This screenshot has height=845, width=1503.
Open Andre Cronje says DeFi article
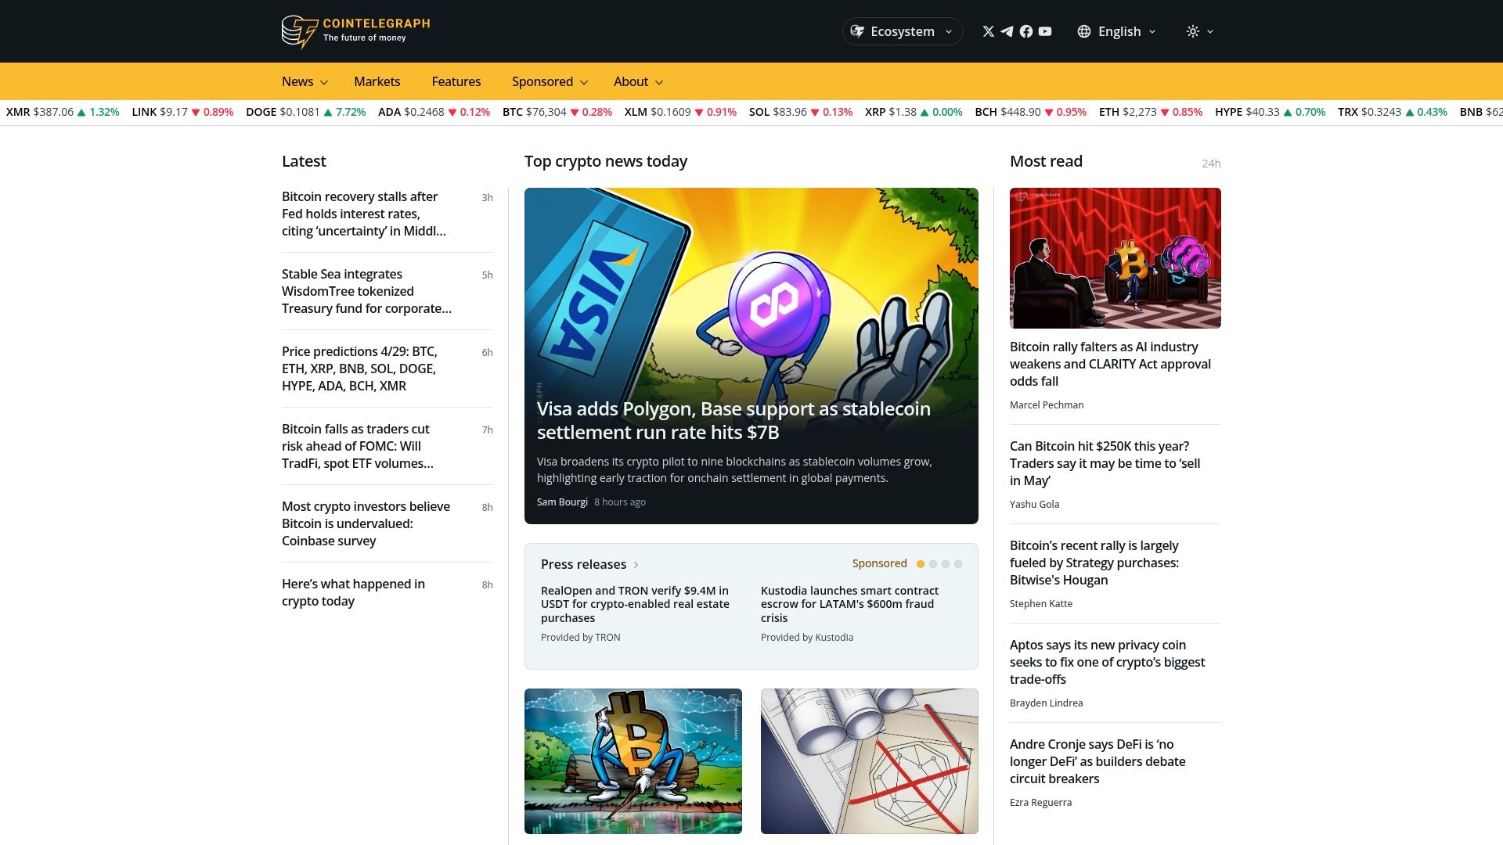click(1098, 761)
